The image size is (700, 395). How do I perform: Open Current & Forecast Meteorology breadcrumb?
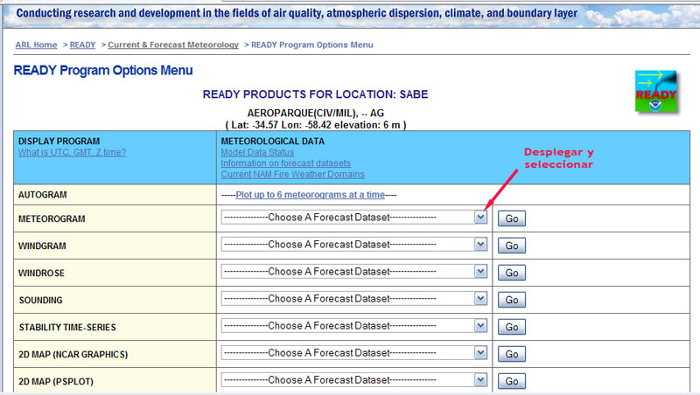coord(173,45)
